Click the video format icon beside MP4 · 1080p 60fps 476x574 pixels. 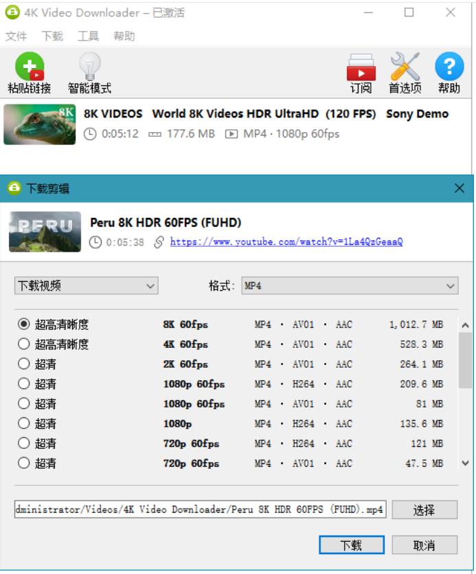(x=231, y=134)
